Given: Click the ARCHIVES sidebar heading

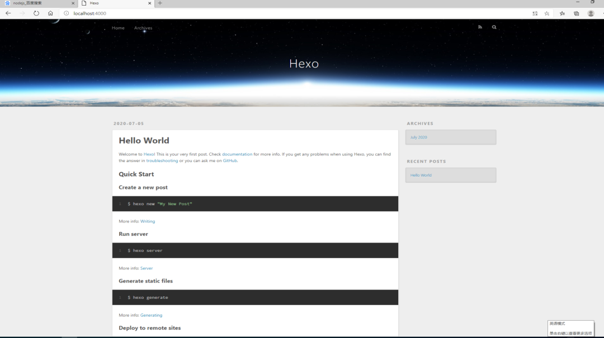Looking at the screenshot, I should [x=420, y=123].
